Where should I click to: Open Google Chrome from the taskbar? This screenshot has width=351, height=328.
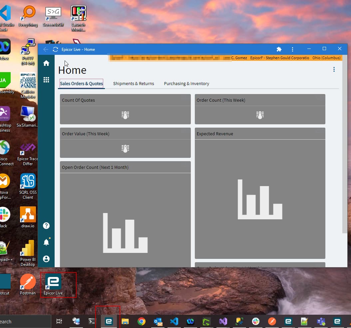click(142, 321)
